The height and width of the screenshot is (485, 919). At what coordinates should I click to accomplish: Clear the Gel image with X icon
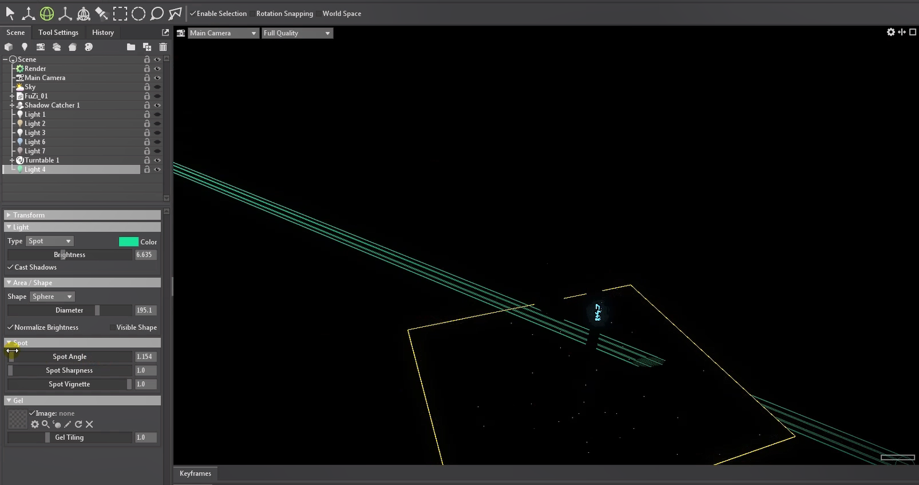point(90,424)
